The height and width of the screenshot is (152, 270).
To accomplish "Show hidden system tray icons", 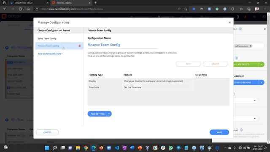I will pyautogui.click(x=225, y=148).
